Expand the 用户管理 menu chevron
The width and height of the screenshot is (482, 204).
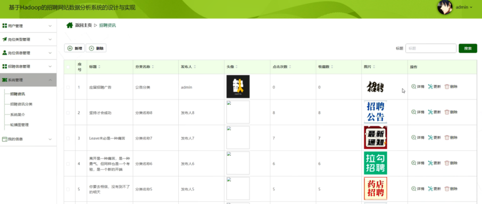click(x=50, y=26)
